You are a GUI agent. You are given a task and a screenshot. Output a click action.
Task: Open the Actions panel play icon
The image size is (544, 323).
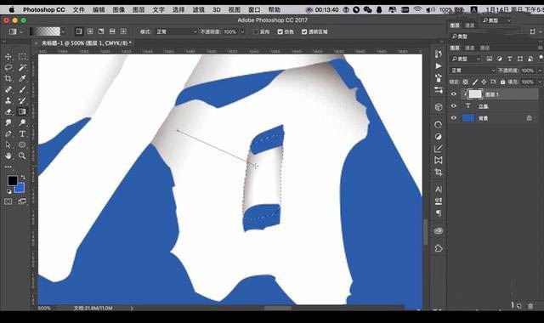pos(439,66)
